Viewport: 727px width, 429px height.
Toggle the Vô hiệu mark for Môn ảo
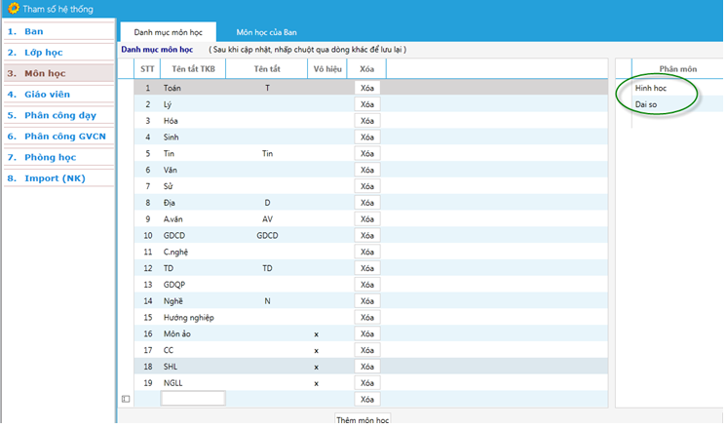[316, 333]
